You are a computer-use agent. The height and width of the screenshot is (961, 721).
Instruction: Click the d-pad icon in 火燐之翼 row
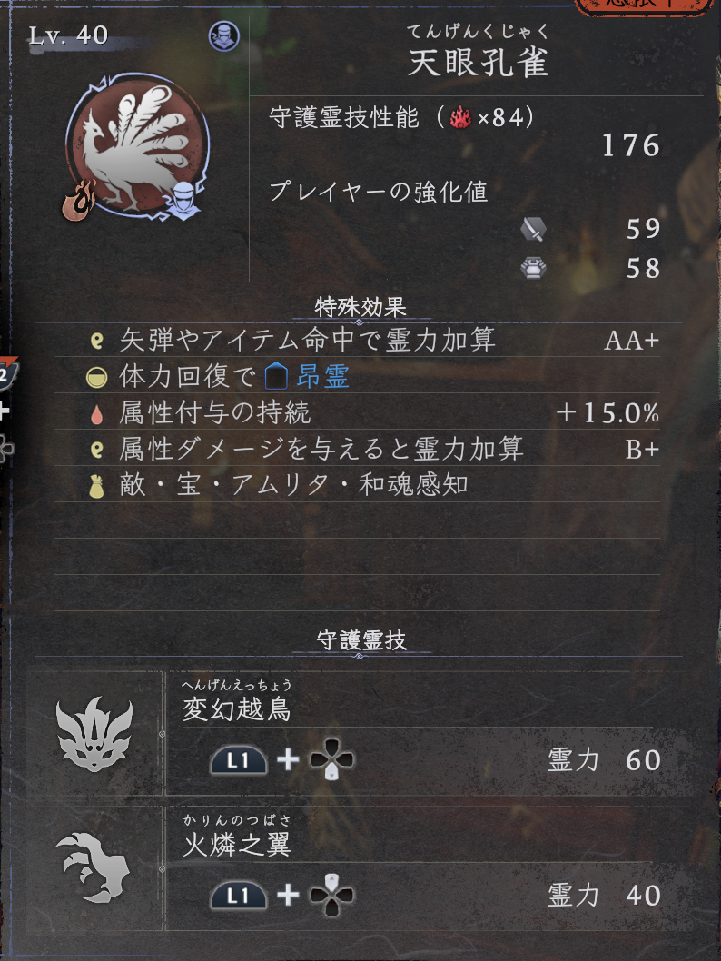[x=331, y=896]
